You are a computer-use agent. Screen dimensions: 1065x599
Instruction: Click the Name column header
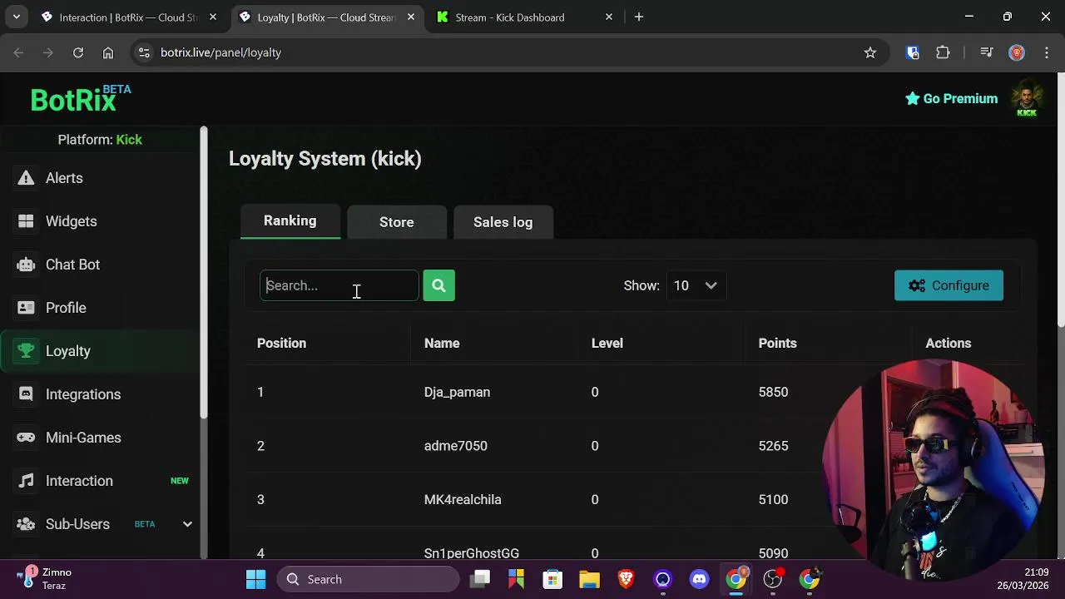pyautogui.click(x=442, y=343)
